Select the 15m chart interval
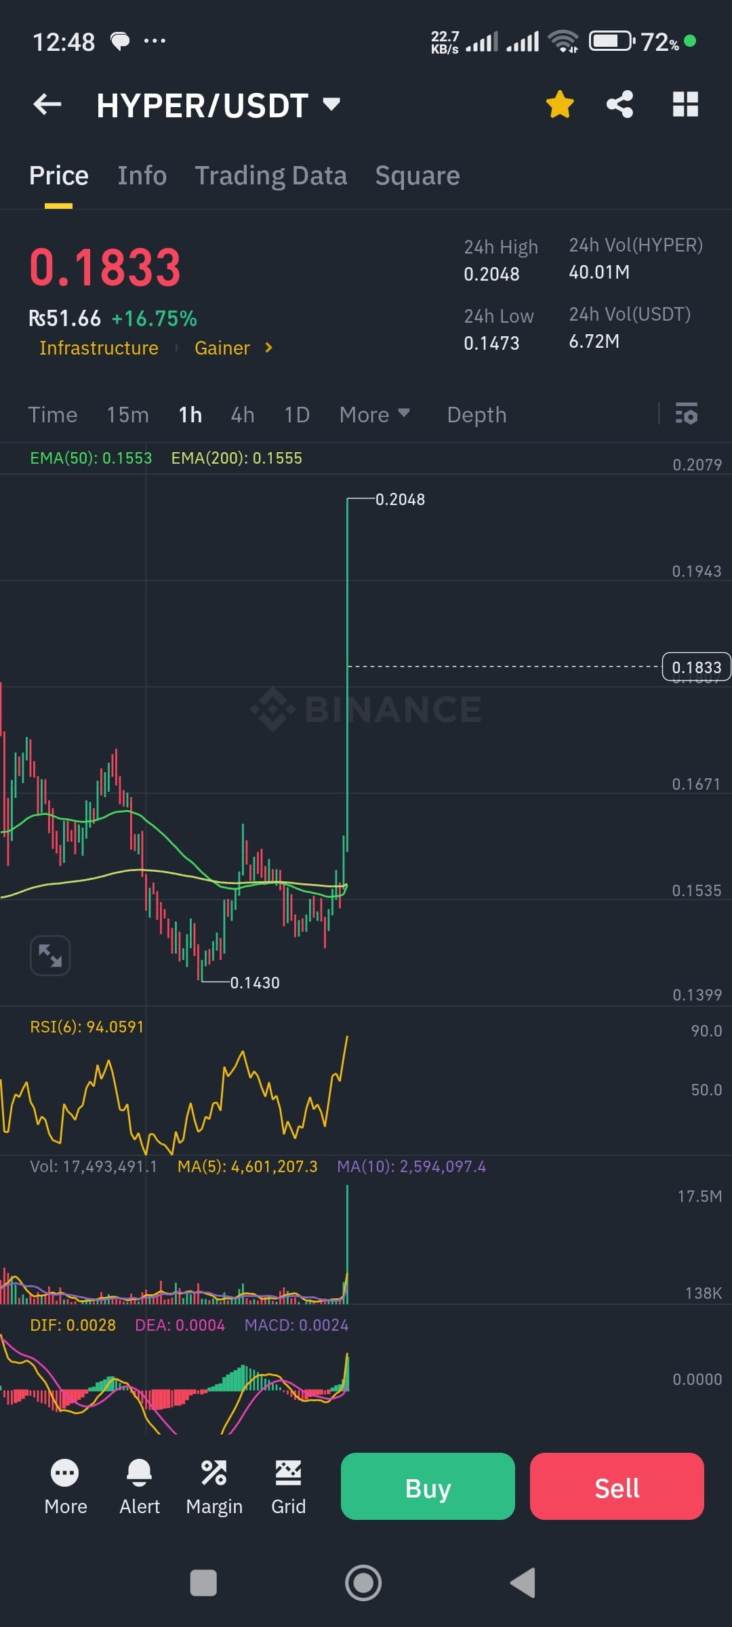The height and width of the screenshot is (1627, 732). (127, 415)
